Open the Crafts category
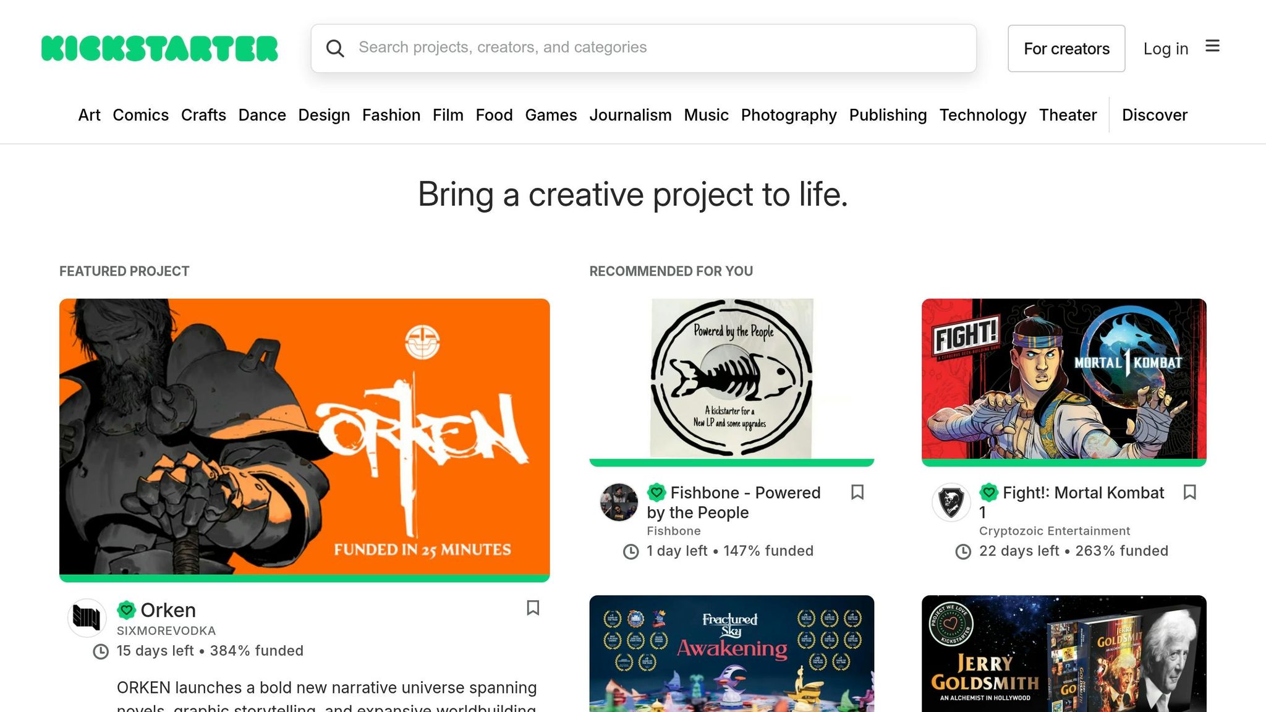Screen dimensions: 1266x712 point(203,115)
